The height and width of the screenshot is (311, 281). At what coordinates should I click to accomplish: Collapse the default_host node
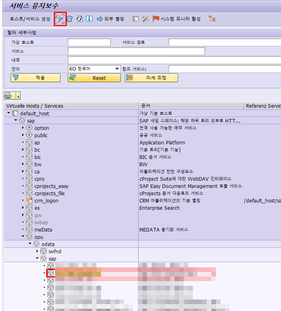8,113
